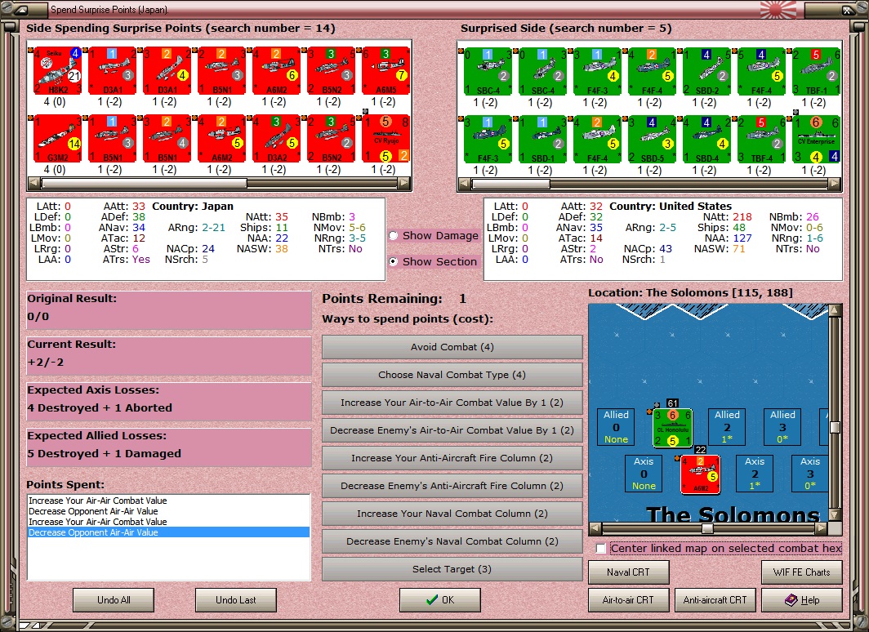Click the CL Honolulu unit on the map
This screenshot has height=632, width=869.
click(x=672, y=428)
